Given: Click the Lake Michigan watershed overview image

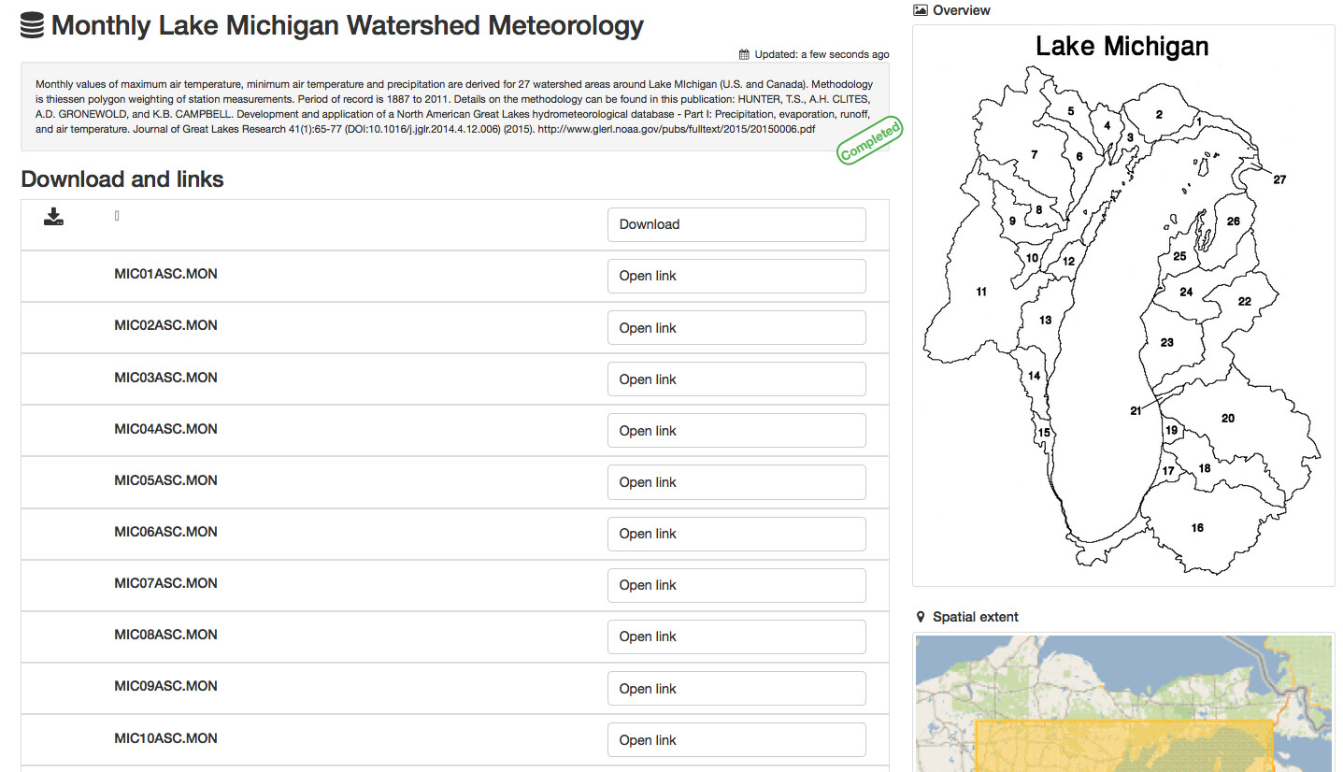Looking at the screenshot, I should [1122, 306].
